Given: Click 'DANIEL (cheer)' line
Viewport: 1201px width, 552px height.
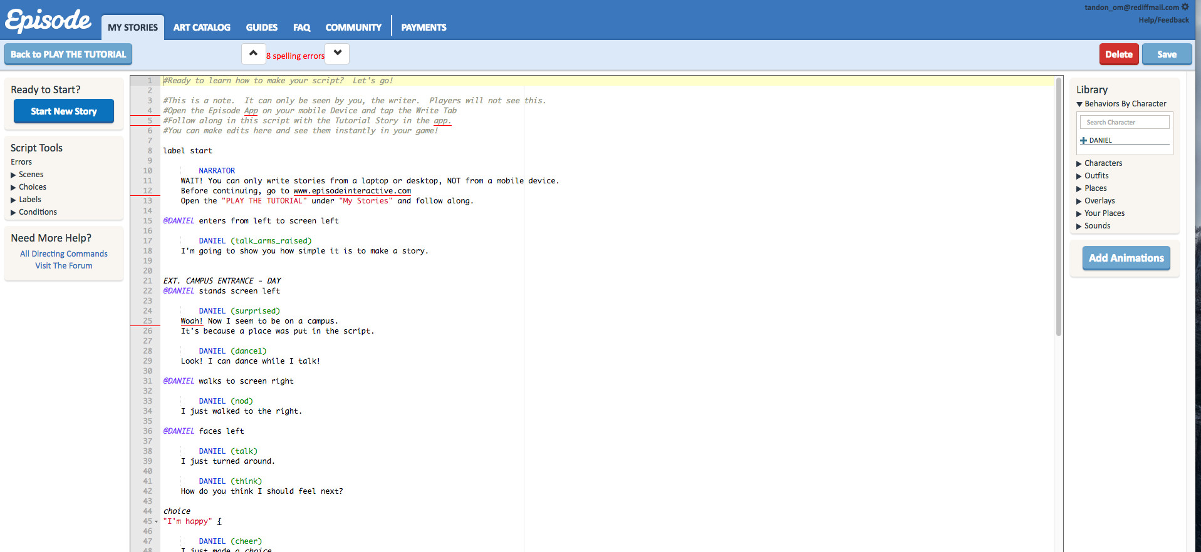Looking at the screenshot, I should click(231, 541).
